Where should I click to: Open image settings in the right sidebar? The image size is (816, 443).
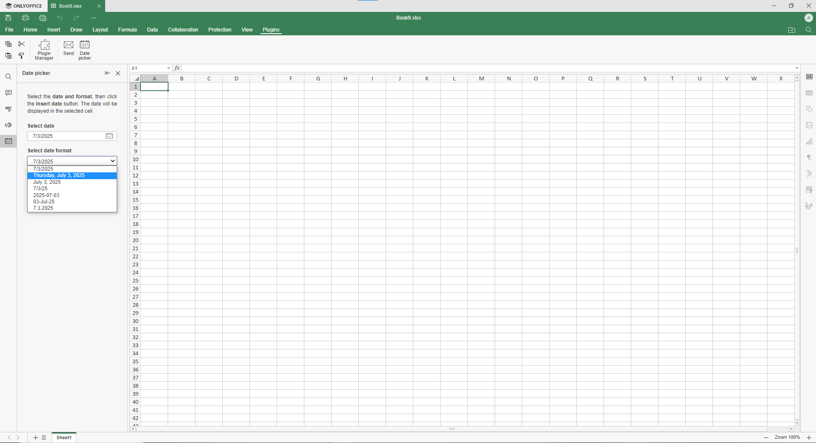pos(810,125)
